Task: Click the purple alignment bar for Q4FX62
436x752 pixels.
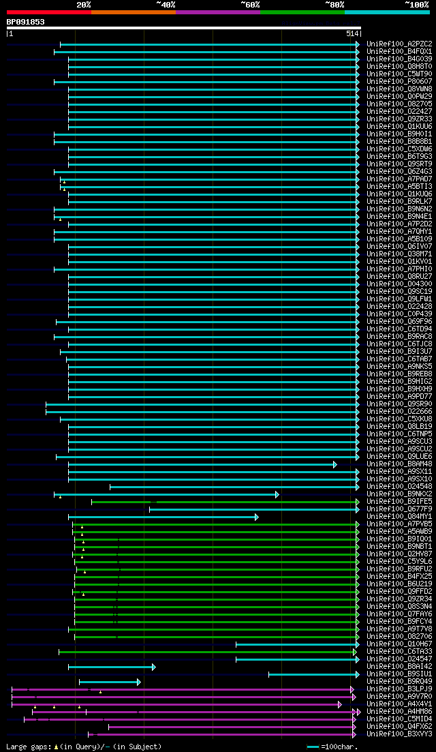Action: click(232, 727)
